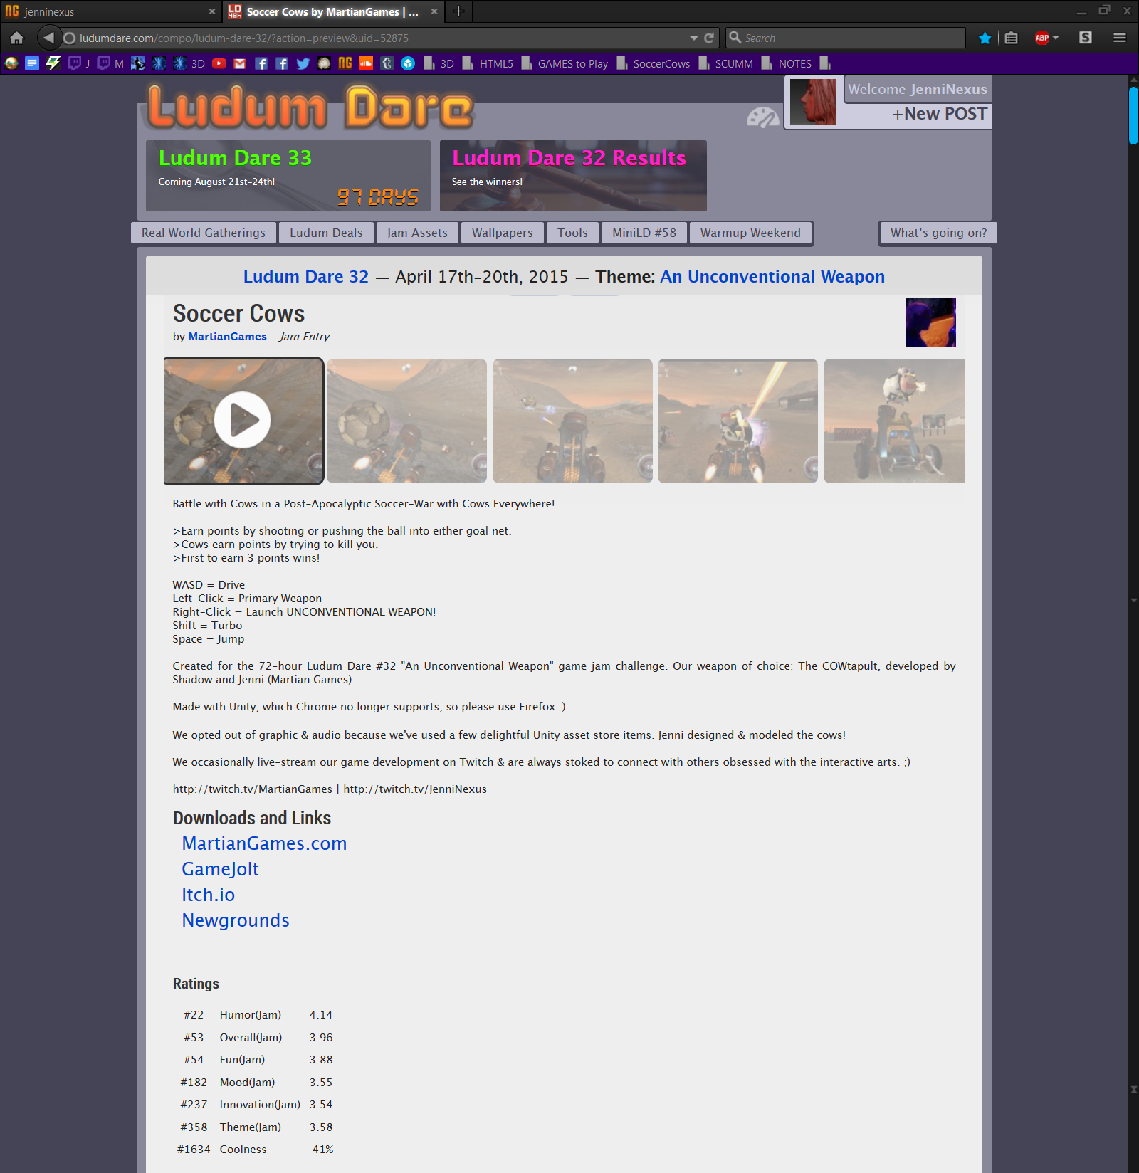
Task: Open the bookmarks list icon
Action: [x=1012, y=38]
